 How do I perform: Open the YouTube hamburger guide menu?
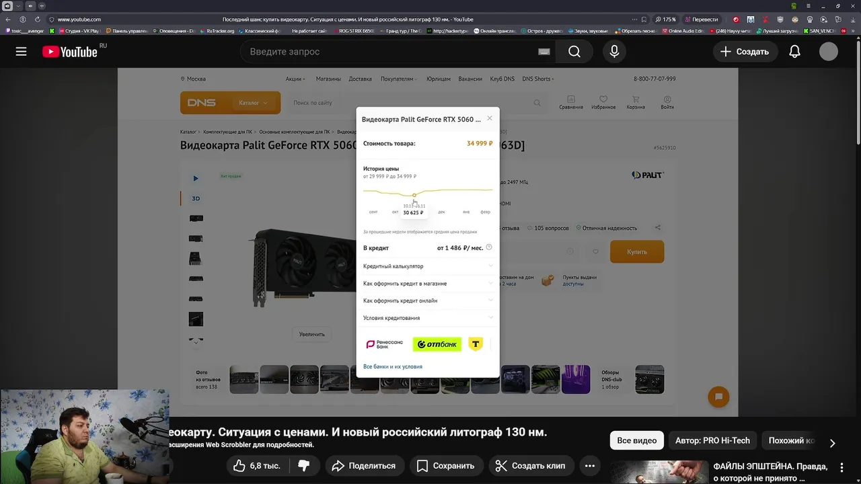click(x=22, y=52)
